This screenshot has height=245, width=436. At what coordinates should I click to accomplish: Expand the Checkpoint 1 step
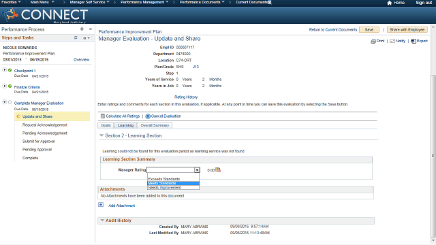coord(5,69)
